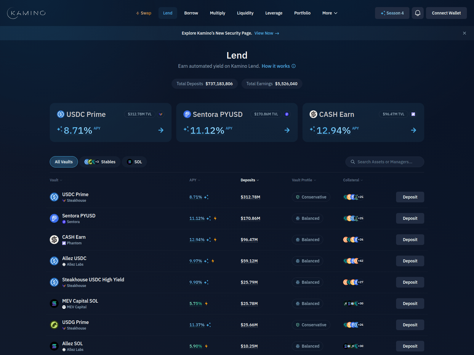Sort by Vault column header
This screenshot has width=474, height=355.
coord(56,180)
